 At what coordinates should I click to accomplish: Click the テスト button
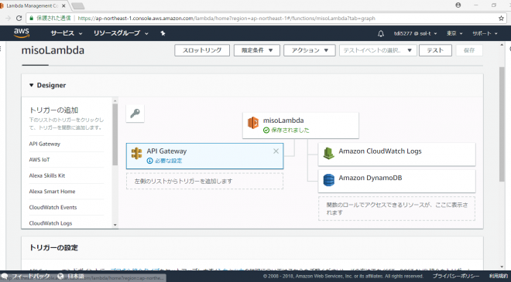coord(435,50)
